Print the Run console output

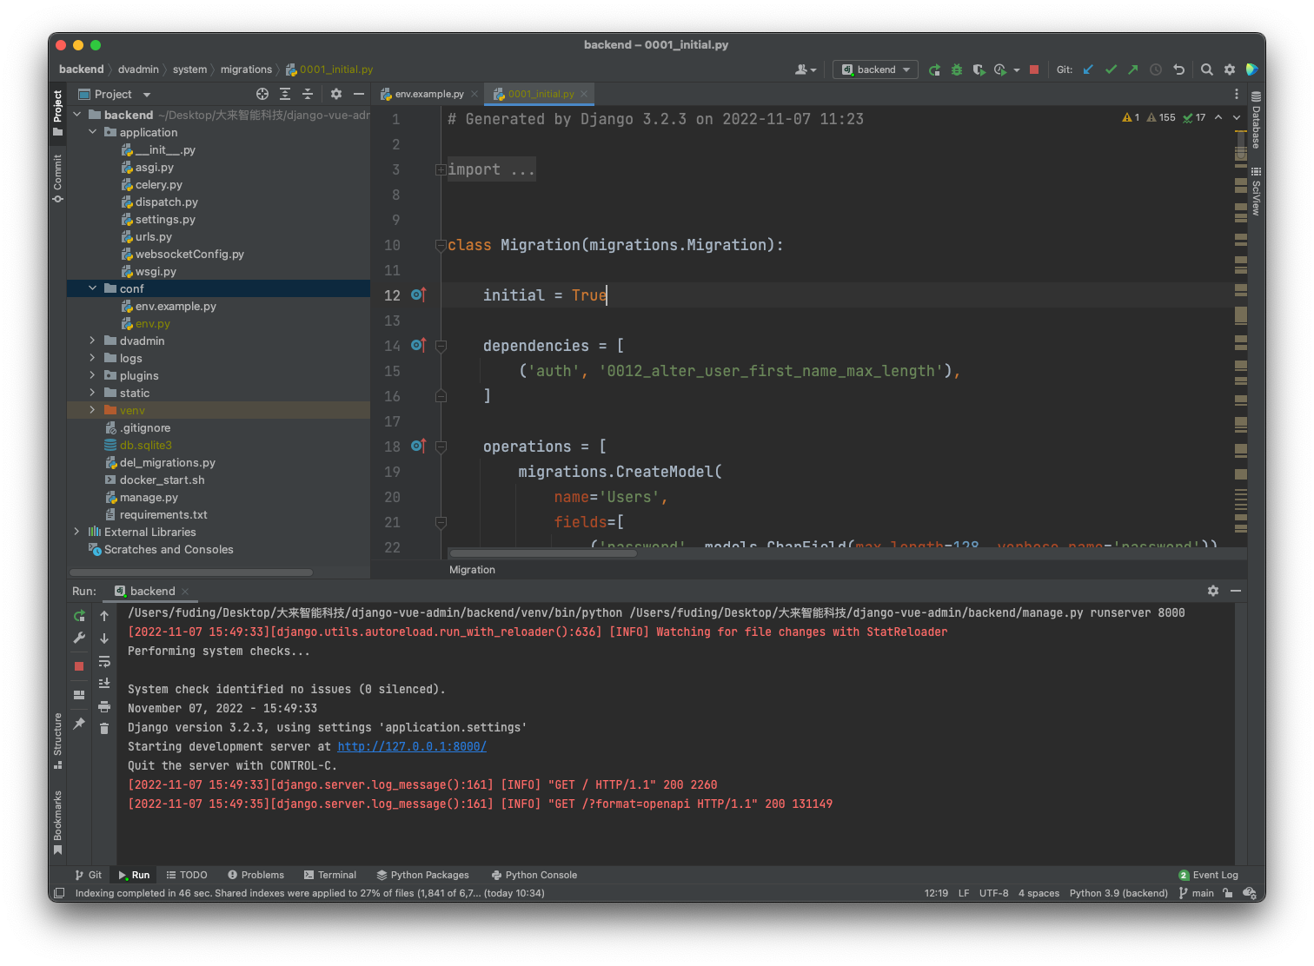tap(104, 706)
